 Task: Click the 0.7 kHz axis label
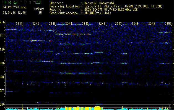[2, 91]
